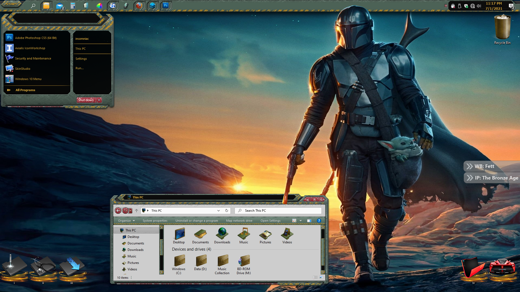Screen dimensions: 520x292
Task: Click System properties toolbar command
Action: [155, 221]
